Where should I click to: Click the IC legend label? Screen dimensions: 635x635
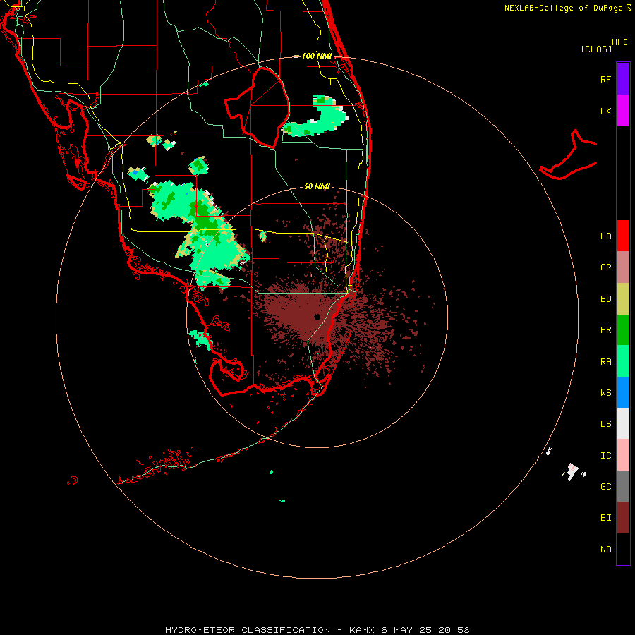click(x=605, y=455)
